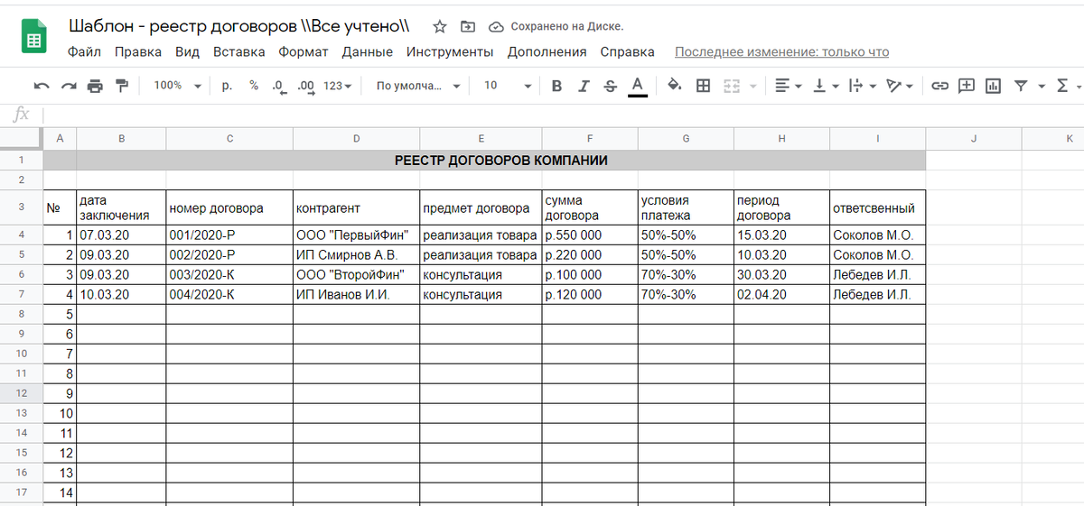Select the 'р.100 000' cell
The height and width of the screenshot is (506, 1084).
point(590,274)
